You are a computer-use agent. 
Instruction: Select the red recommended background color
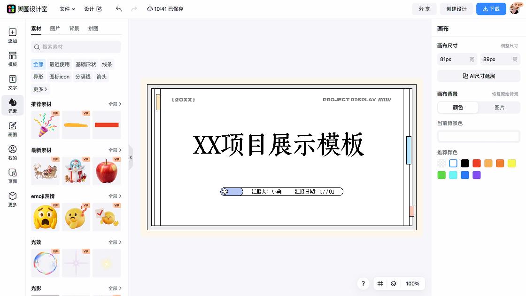tap(476, 163)
